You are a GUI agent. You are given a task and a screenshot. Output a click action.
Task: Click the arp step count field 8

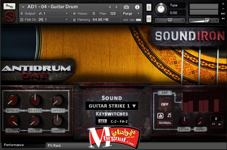click(216, 119)
